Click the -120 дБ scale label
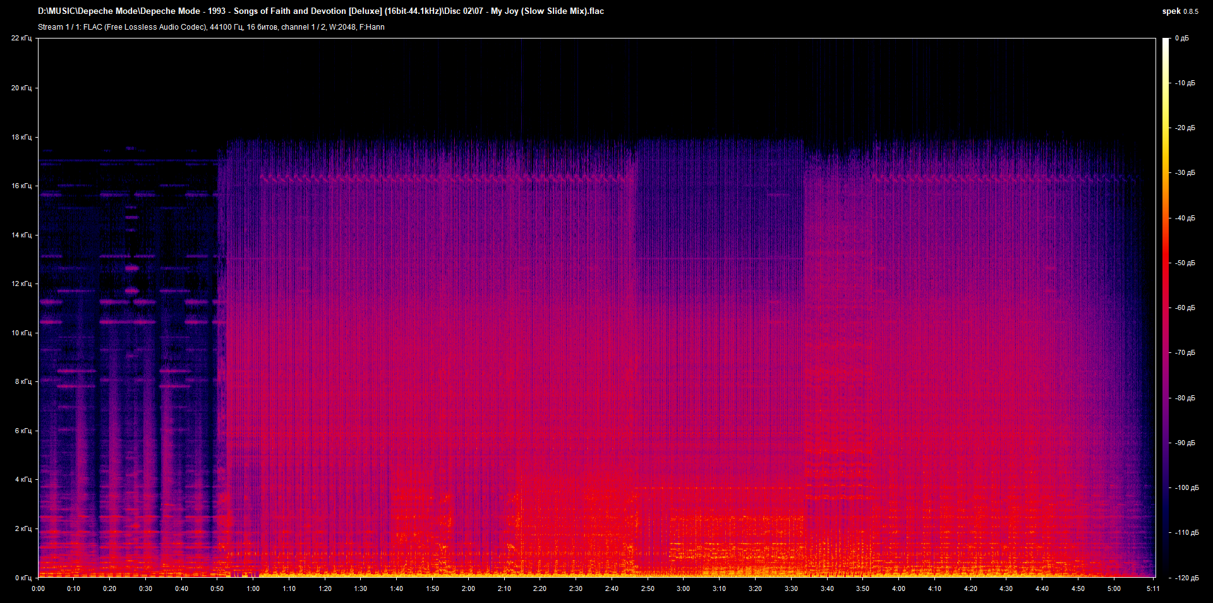This screenshot has width=1213, height=603. 1186,578
